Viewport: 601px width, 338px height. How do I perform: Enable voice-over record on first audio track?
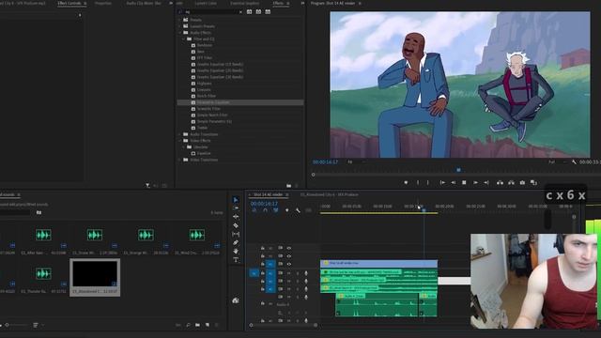[306, 273]
